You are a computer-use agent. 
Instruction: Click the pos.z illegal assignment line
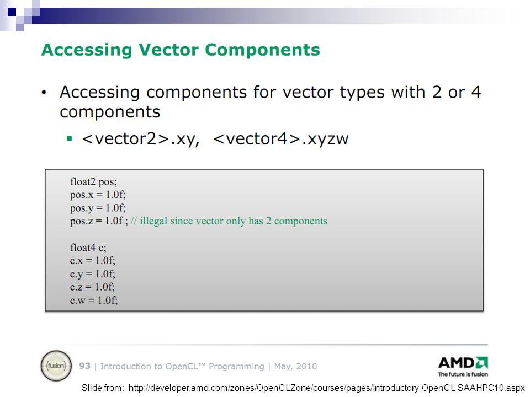click(199, 221)
